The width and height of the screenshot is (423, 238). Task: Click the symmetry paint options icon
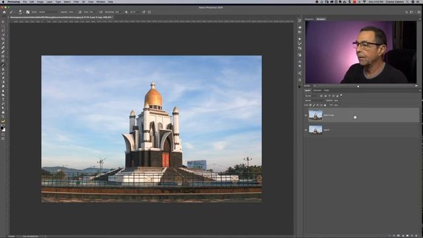pyautogui.click(x=149, y=12)
